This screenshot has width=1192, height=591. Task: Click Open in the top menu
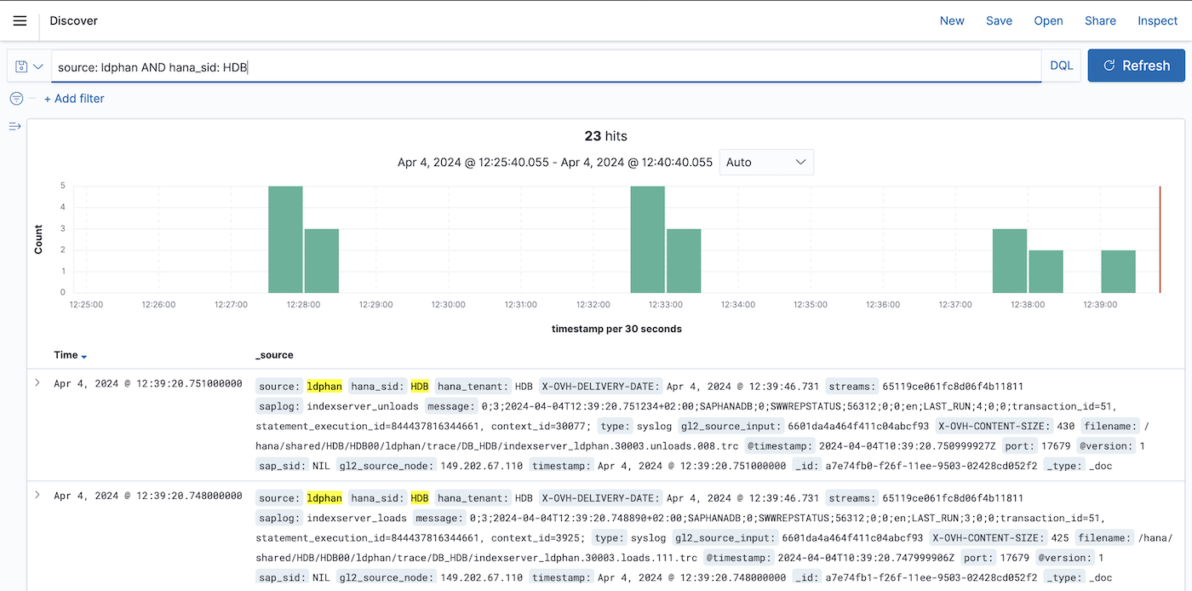1048,20
